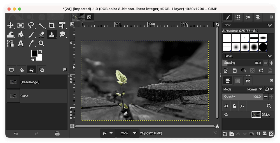Select the Clone stamp tool
The height and width of the screenshot is (143, 280).
coord(52,34)
